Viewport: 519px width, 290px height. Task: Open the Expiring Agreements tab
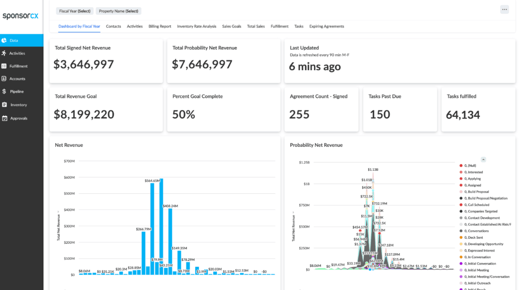[x=326, y=26]
